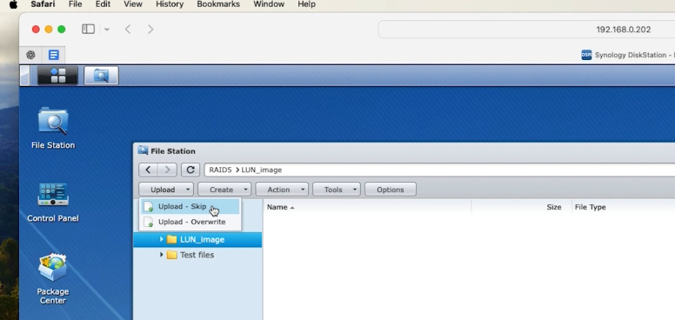Switch to the blue document pinned tab
Image resolution: width=675 pixels, height=320 pixels.
53,55
